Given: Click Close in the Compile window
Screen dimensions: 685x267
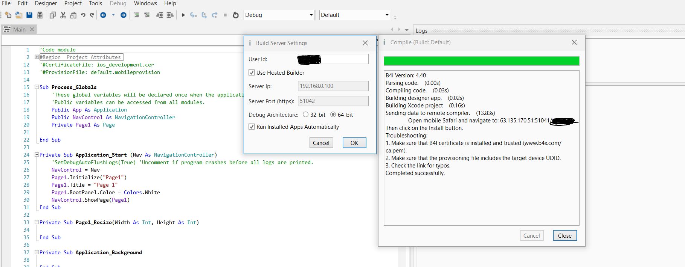Looking at the screenshot, I should click(x=565, y=235).
